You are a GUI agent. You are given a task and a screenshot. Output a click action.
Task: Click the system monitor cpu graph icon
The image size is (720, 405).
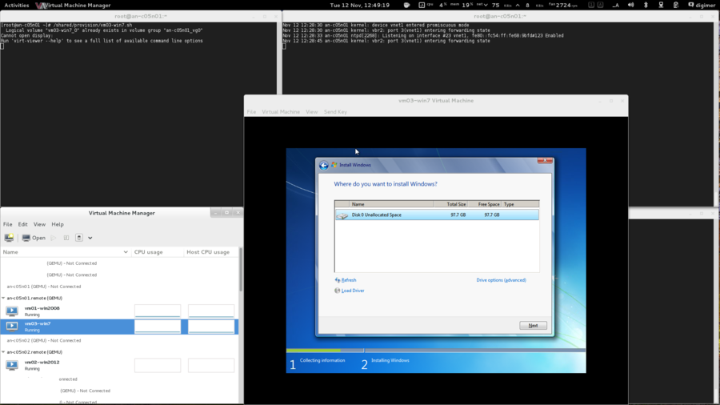coord(422,5)
